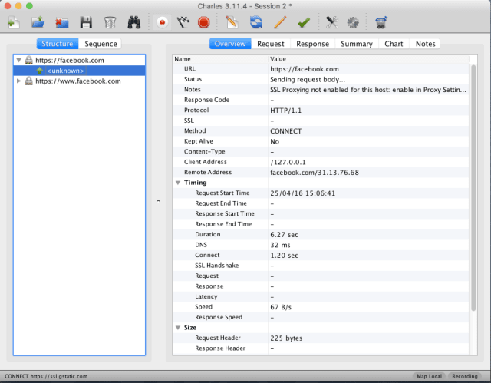Screen dimensions: 491x383
Task: Click the splitter collapse arrow between panes
Action: pyautogui.click(x=158, y=201)
